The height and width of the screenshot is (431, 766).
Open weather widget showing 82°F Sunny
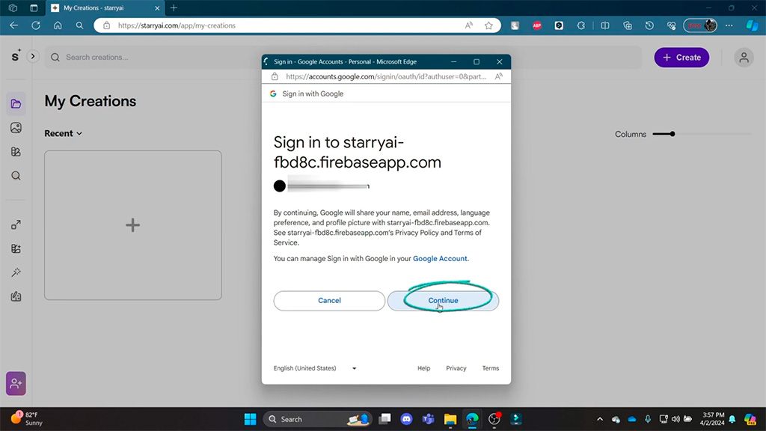click(x=27, y=419)
